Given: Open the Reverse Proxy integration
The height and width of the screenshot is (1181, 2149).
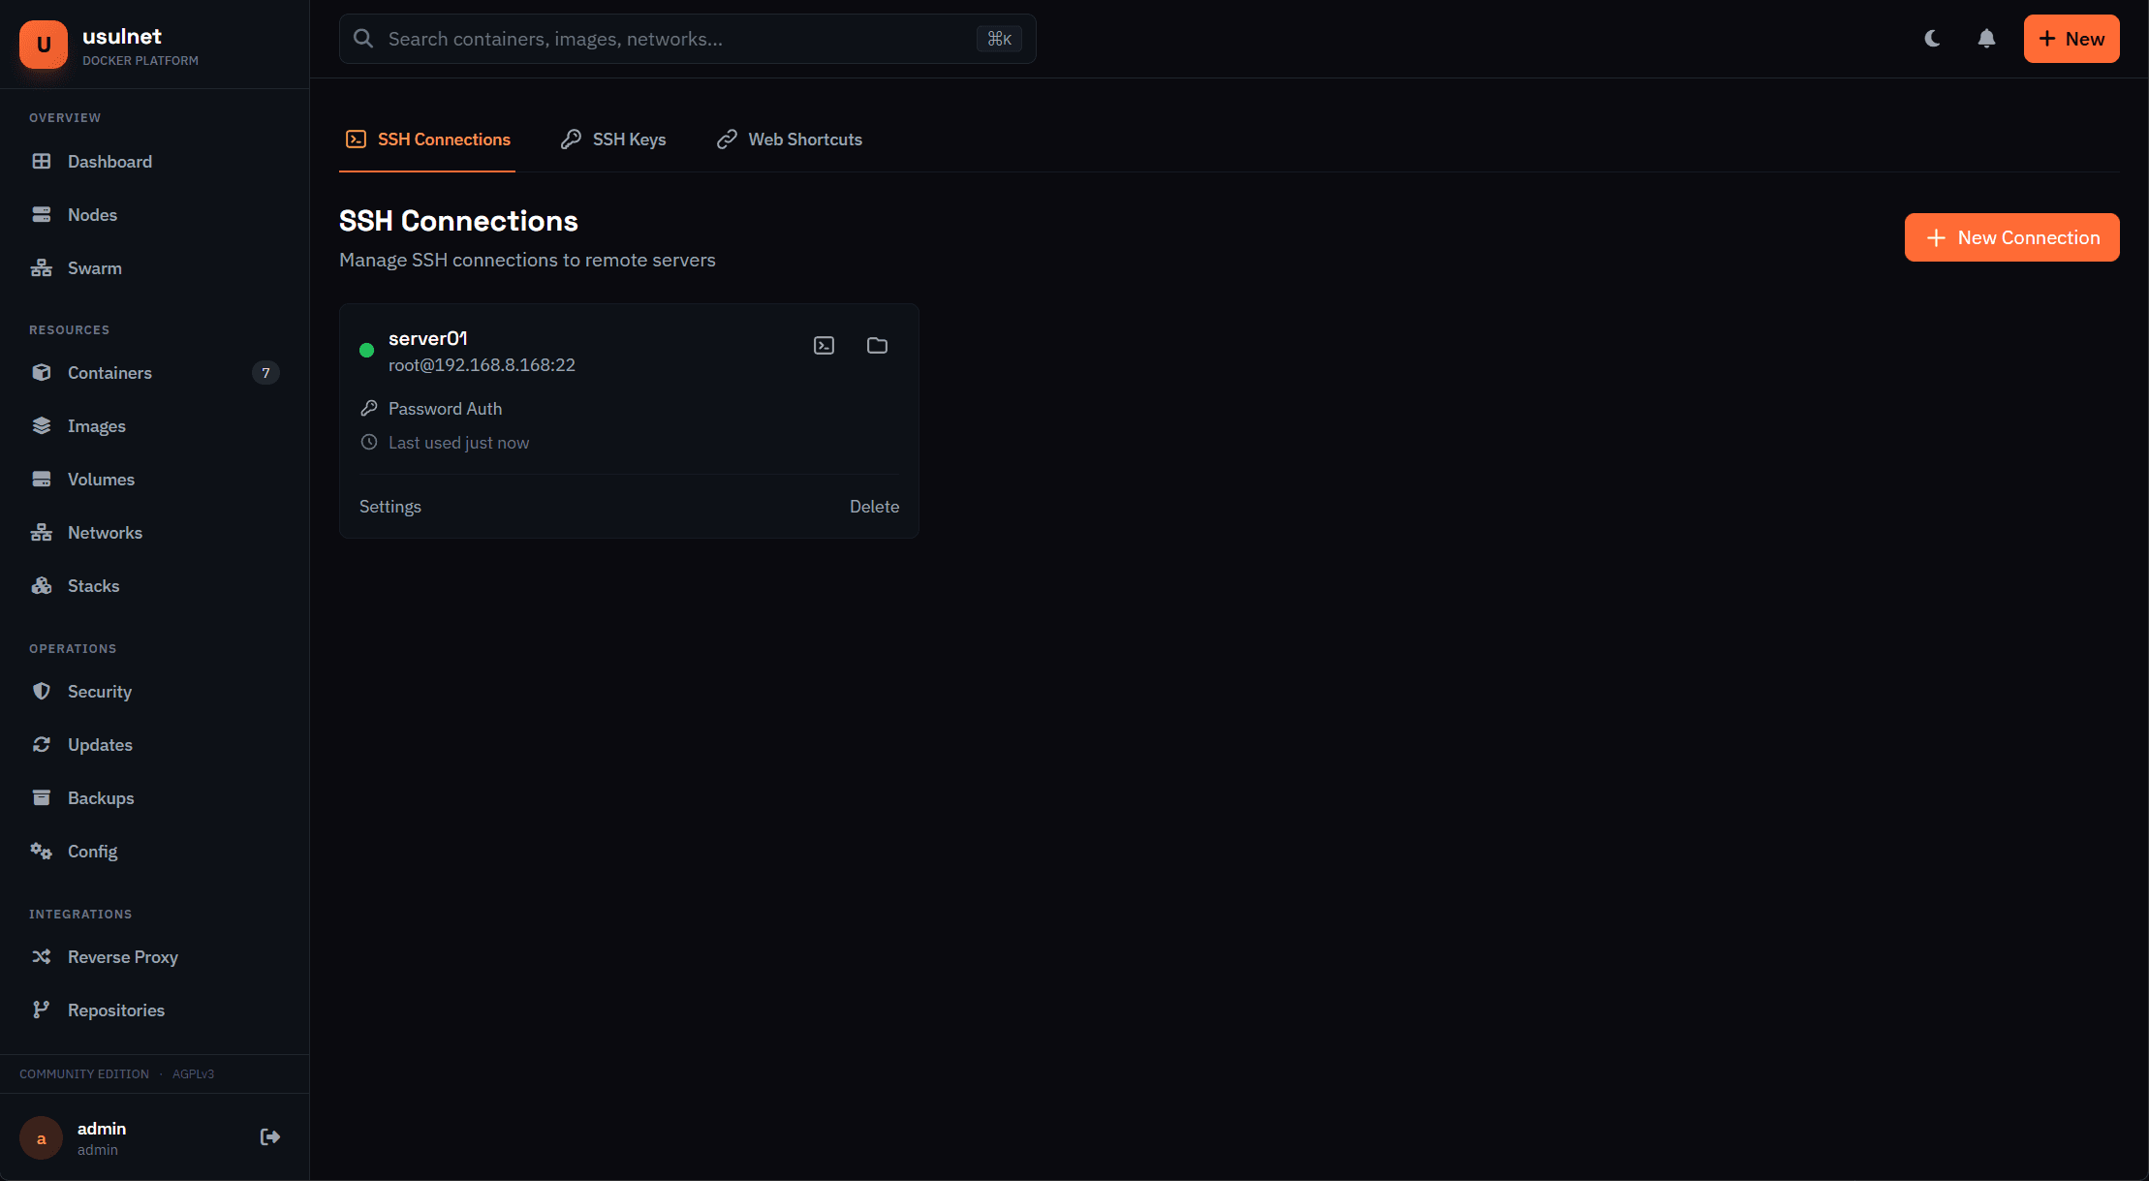Looking at the screenshot, I should point(122,956).
